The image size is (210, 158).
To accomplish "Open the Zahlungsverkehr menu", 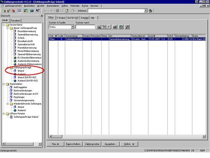I will pos(13,6).
